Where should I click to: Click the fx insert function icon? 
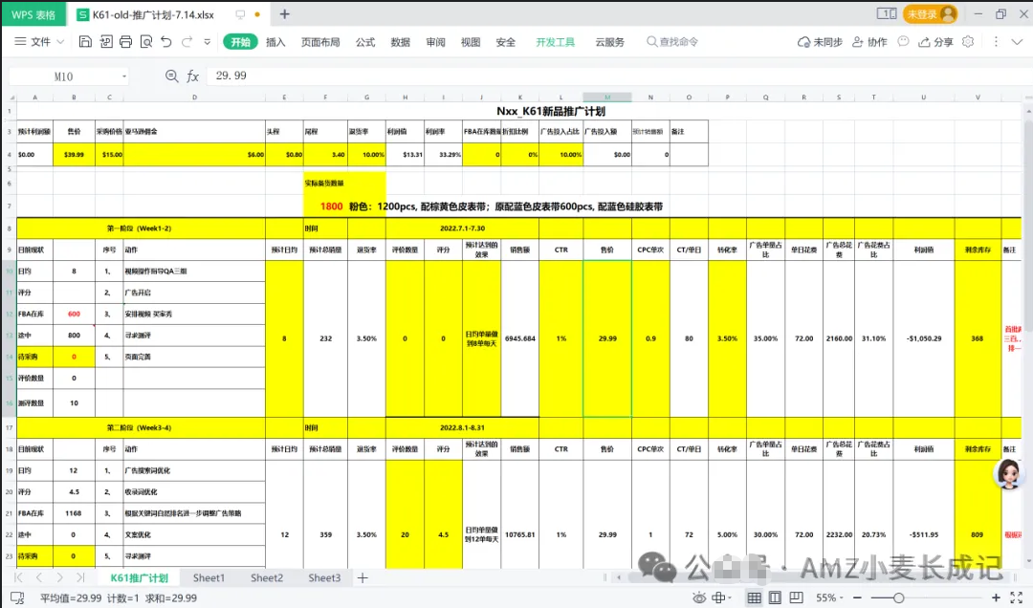tap(192, 76)
